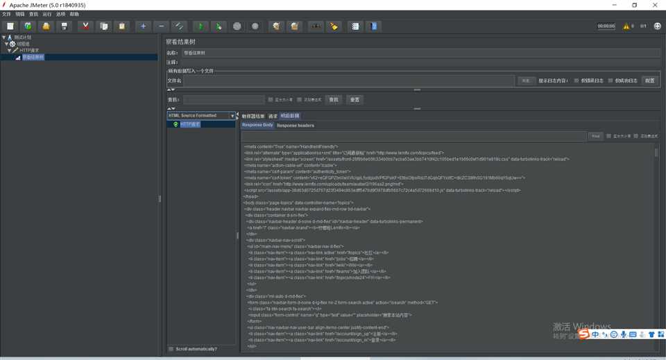The height and width of the screenshot is (360, 666).
Task: Copy the selected element via toolbar
Action: (103, 26)
